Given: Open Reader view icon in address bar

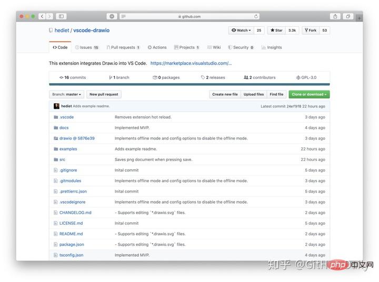Looking at the screenshot, I should [x=124, y=16].
